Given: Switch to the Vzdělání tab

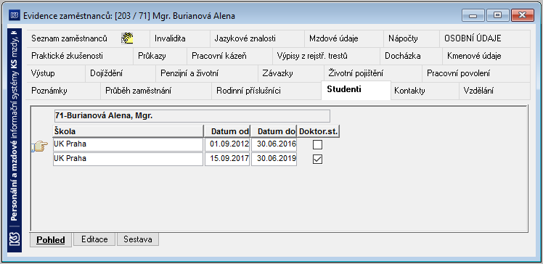Looking at the screenshot, I should 494,91.
